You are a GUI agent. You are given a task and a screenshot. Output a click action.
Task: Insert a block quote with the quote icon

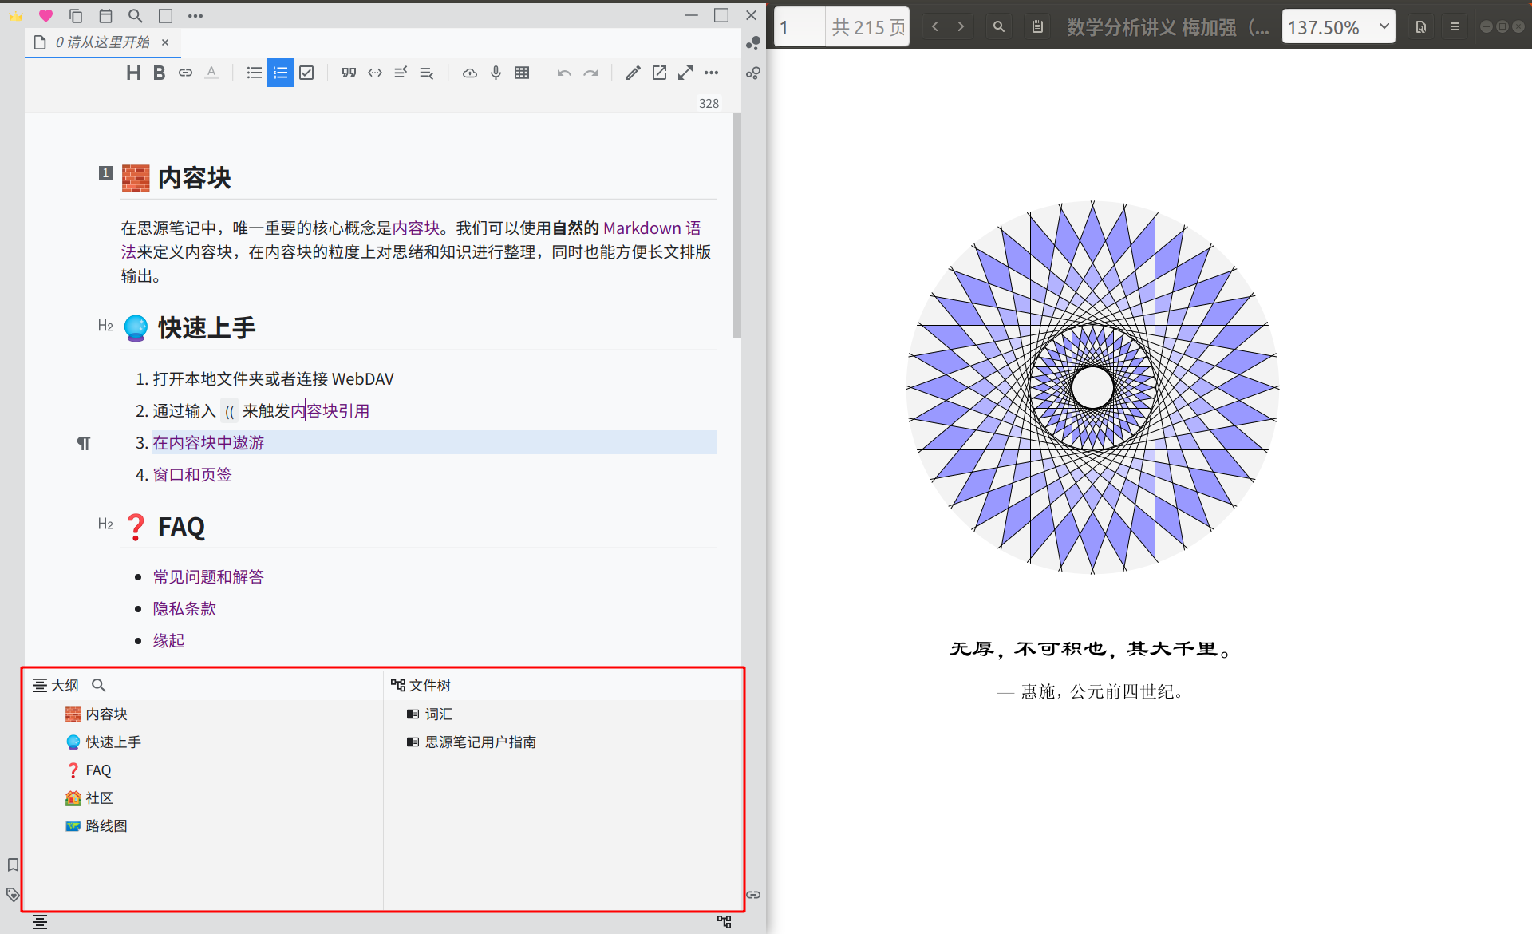click(x=349, y=73)
